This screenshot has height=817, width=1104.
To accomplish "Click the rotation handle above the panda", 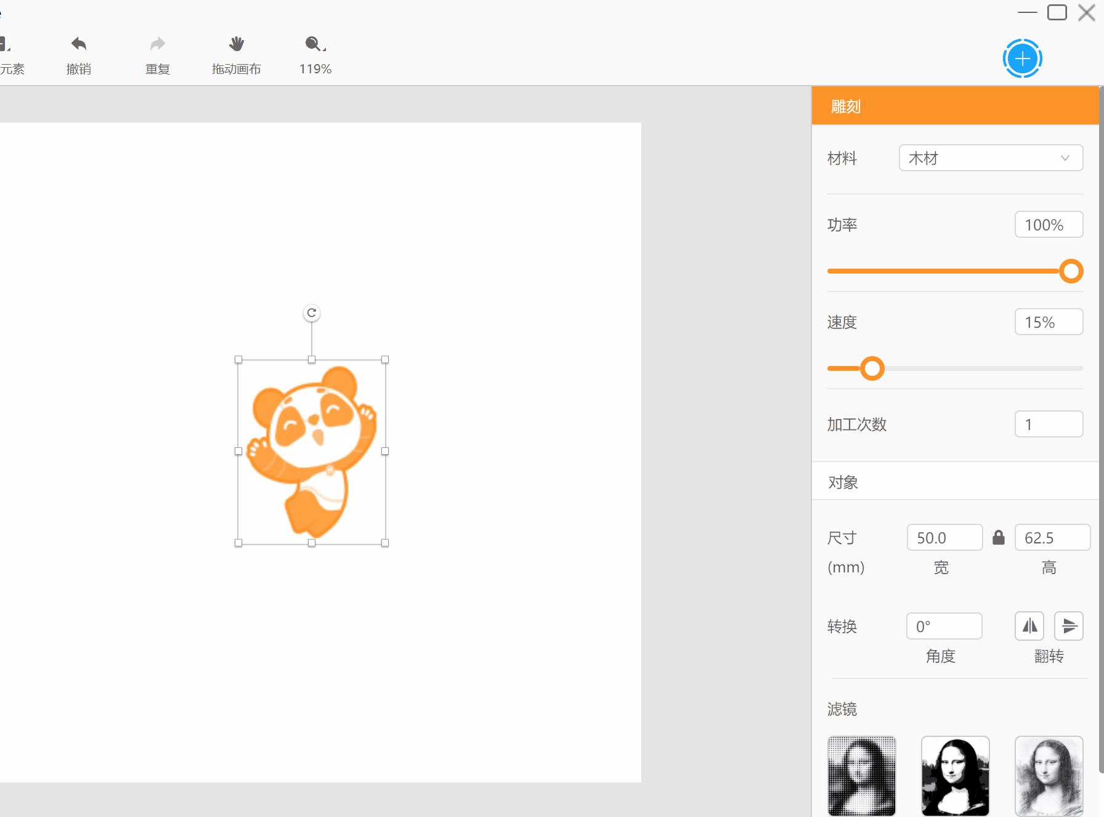I will (312, 313).
